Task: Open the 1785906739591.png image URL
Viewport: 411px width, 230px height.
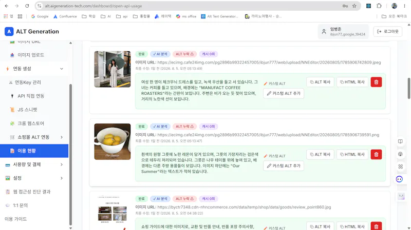Action: (x=268, y=135)
